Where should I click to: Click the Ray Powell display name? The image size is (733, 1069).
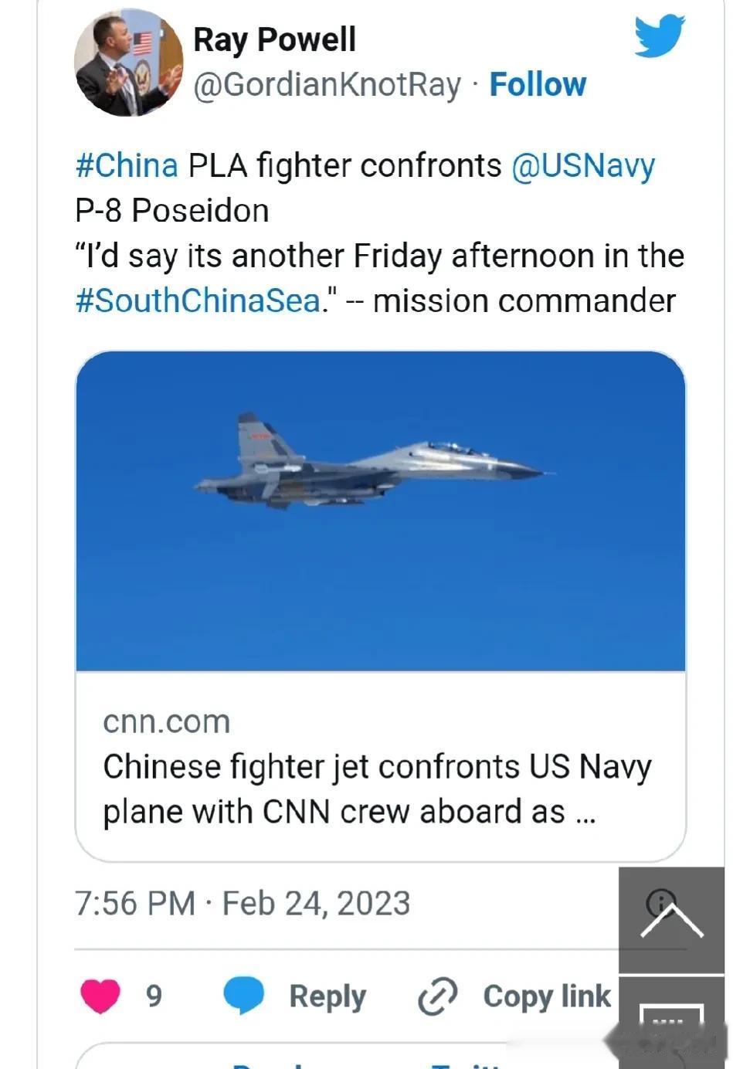click(x=274, y=39)
